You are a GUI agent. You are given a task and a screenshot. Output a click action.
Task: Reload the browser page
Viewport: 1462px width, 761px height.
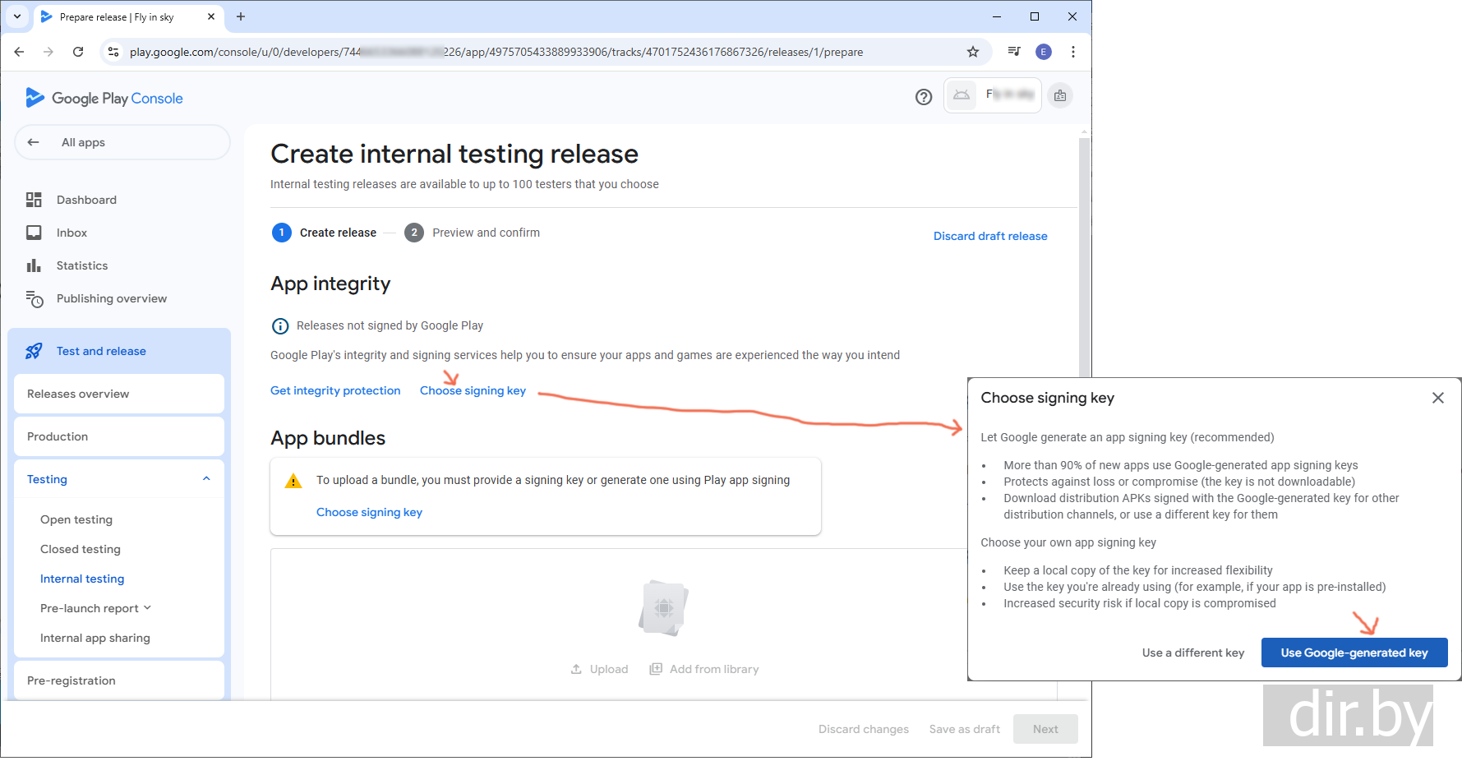point(78,52)
